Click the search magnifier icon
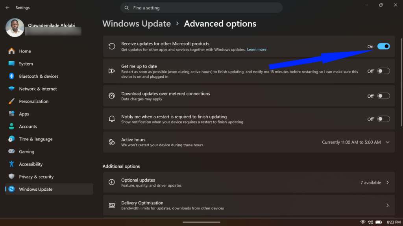403x226 pixels. click(126, 8)
